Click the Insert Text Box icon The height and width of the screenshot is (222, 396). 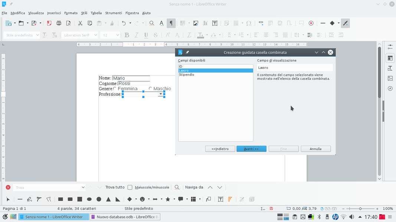[x=215, y=23]
